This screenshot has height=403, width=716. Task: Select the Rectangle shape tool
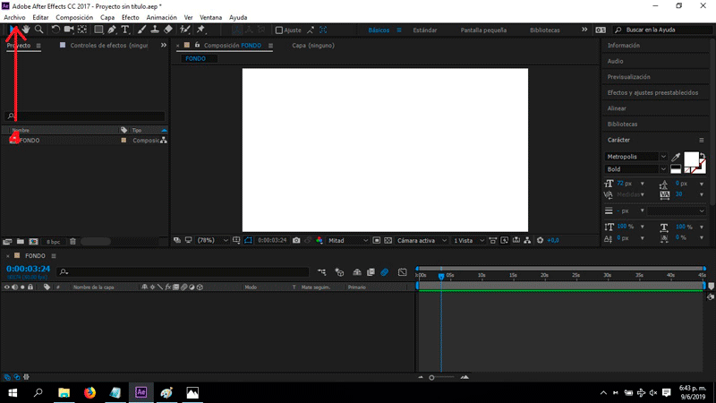[x=98, y=30]
